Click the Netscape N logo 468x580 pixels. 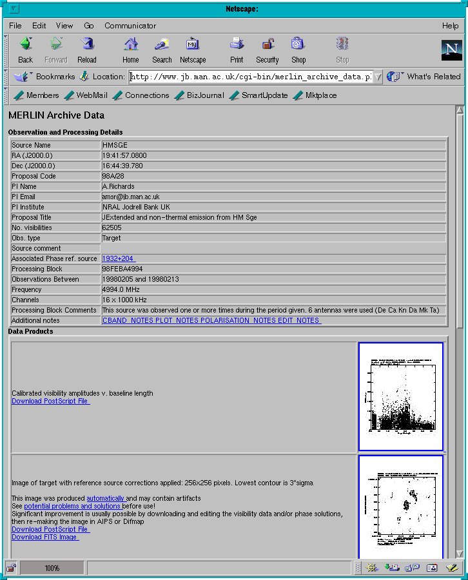[x=451, y=50]
